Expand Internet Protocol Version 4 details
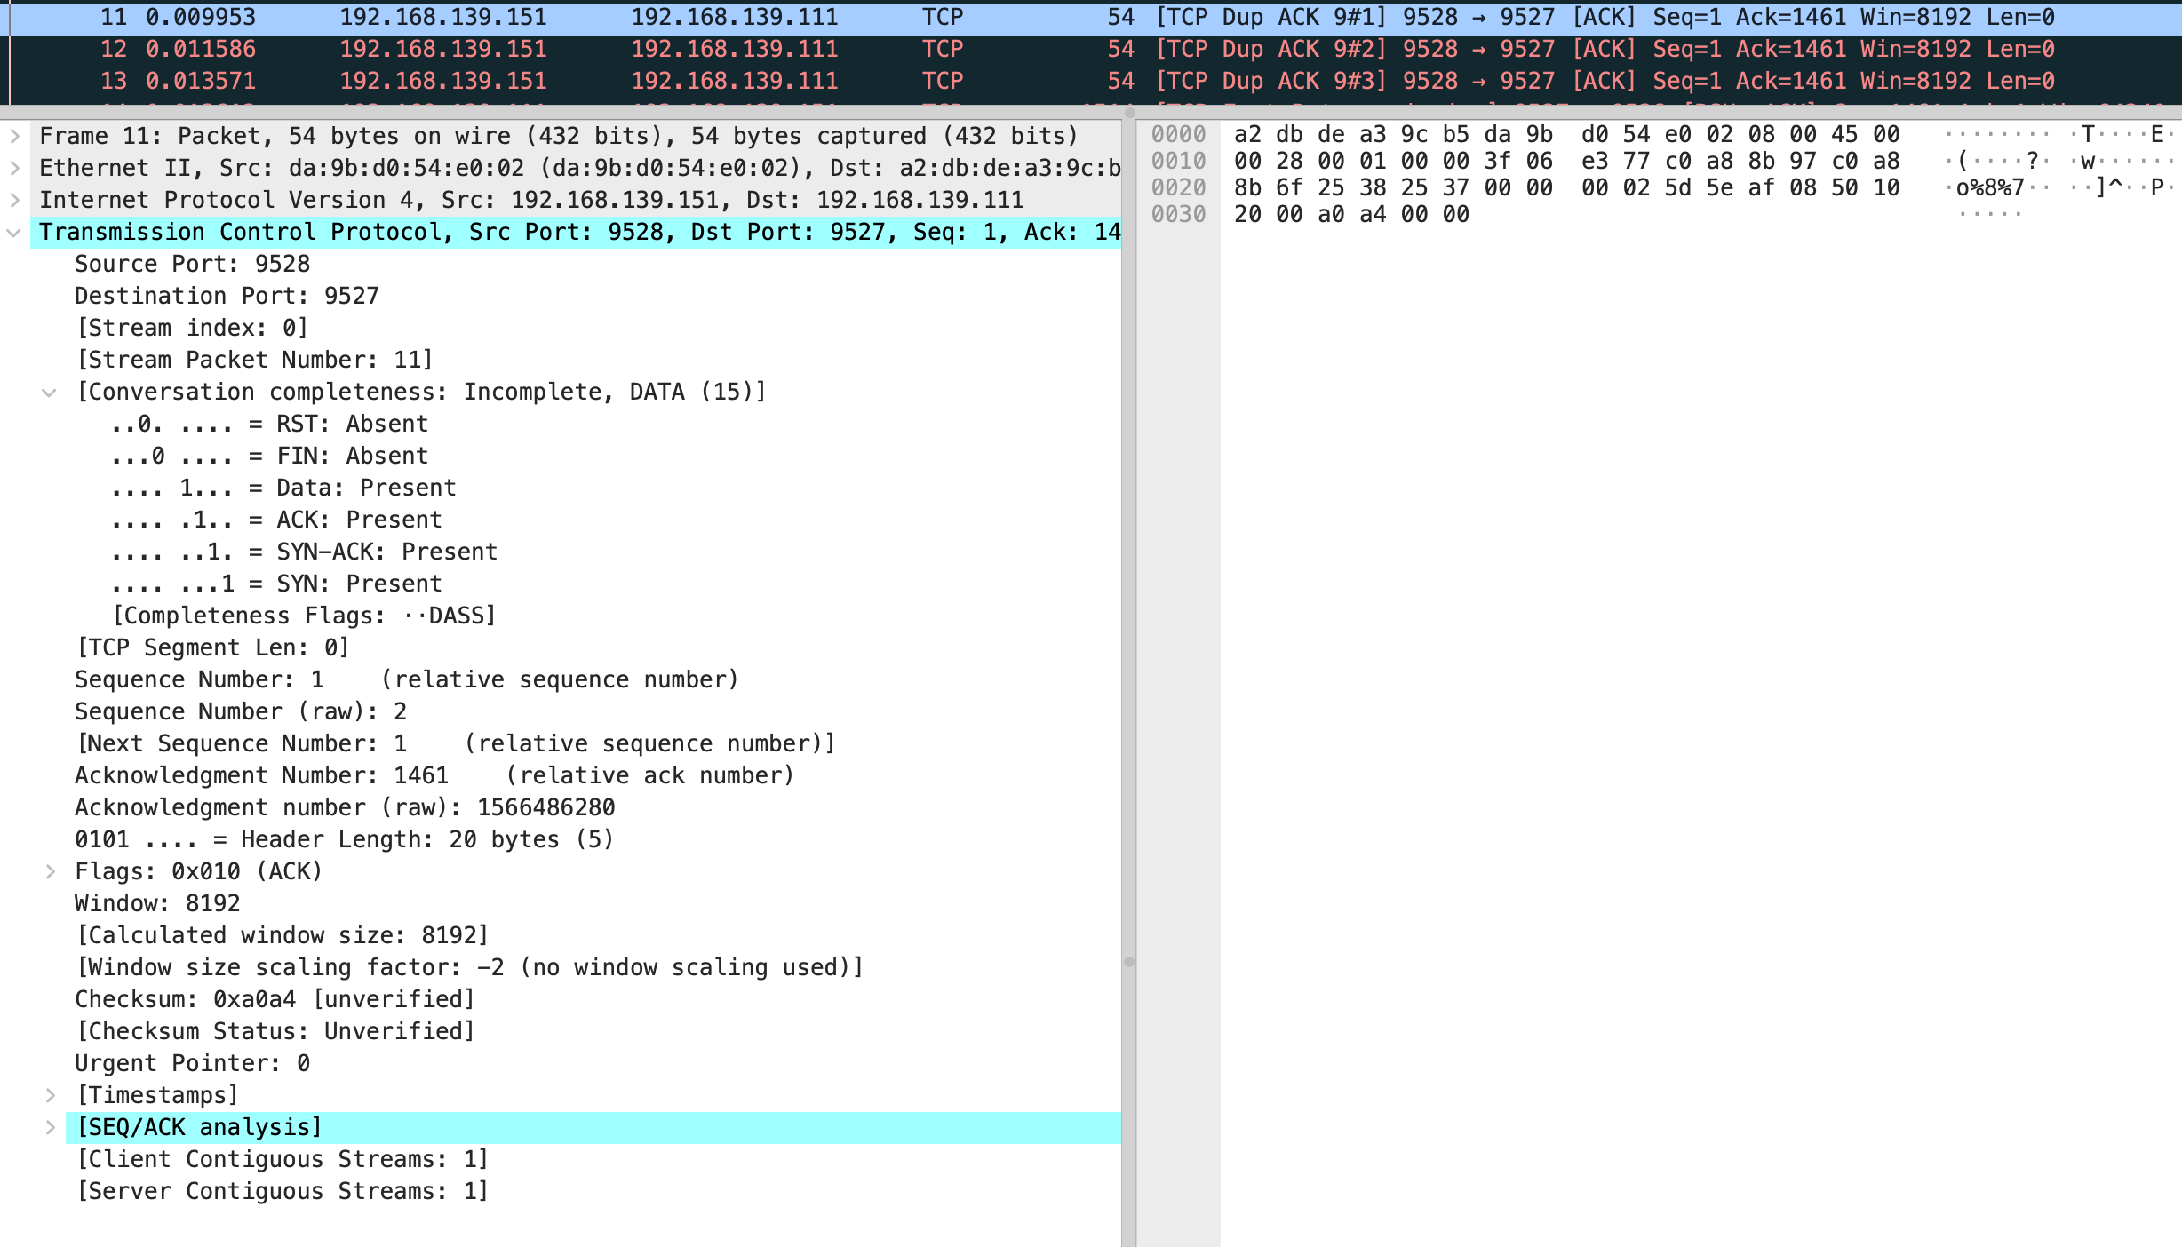 (14, 200)
